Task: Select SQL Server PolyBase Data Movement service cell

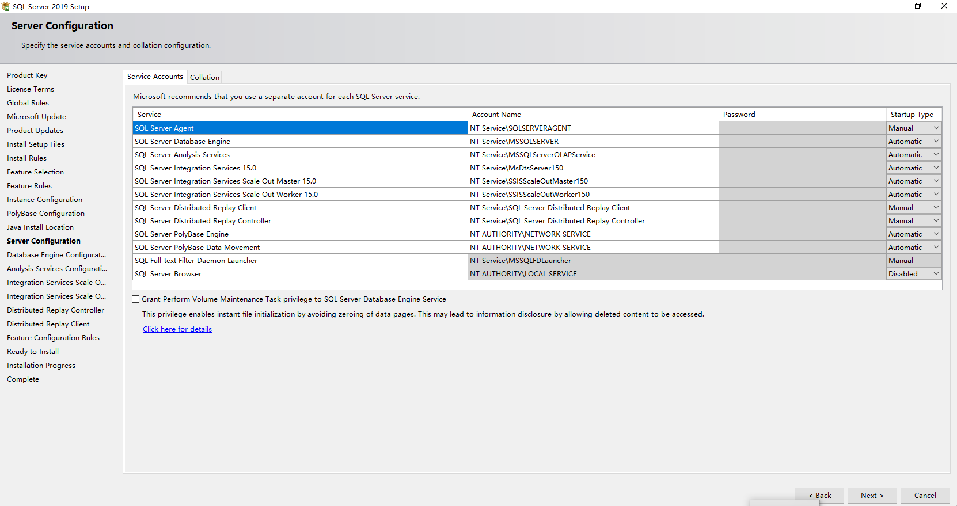Action: coord(300,247)
